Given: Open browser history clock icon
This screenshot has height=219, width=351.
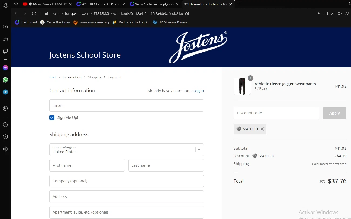Looking at the screenshot, I should [5, 125].
